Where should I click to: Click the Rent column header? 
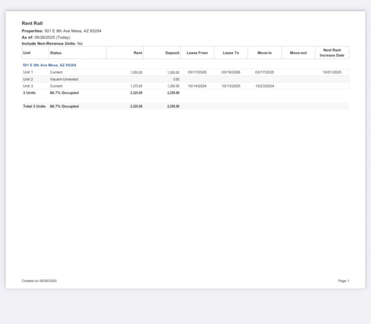coord(138,53)
